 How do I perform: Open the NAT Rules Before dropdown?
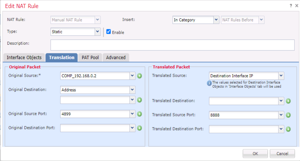261,20
